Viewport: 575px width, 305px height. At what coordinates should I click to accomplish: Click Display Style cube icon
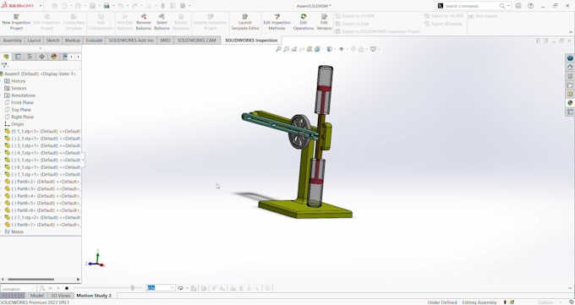pos(329,49)
